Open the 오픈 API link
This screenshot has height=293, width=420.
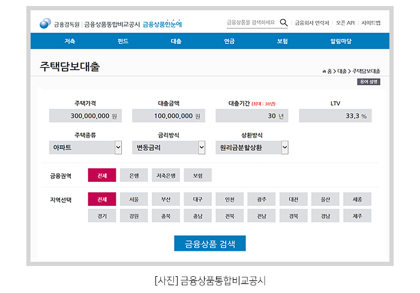345,23
